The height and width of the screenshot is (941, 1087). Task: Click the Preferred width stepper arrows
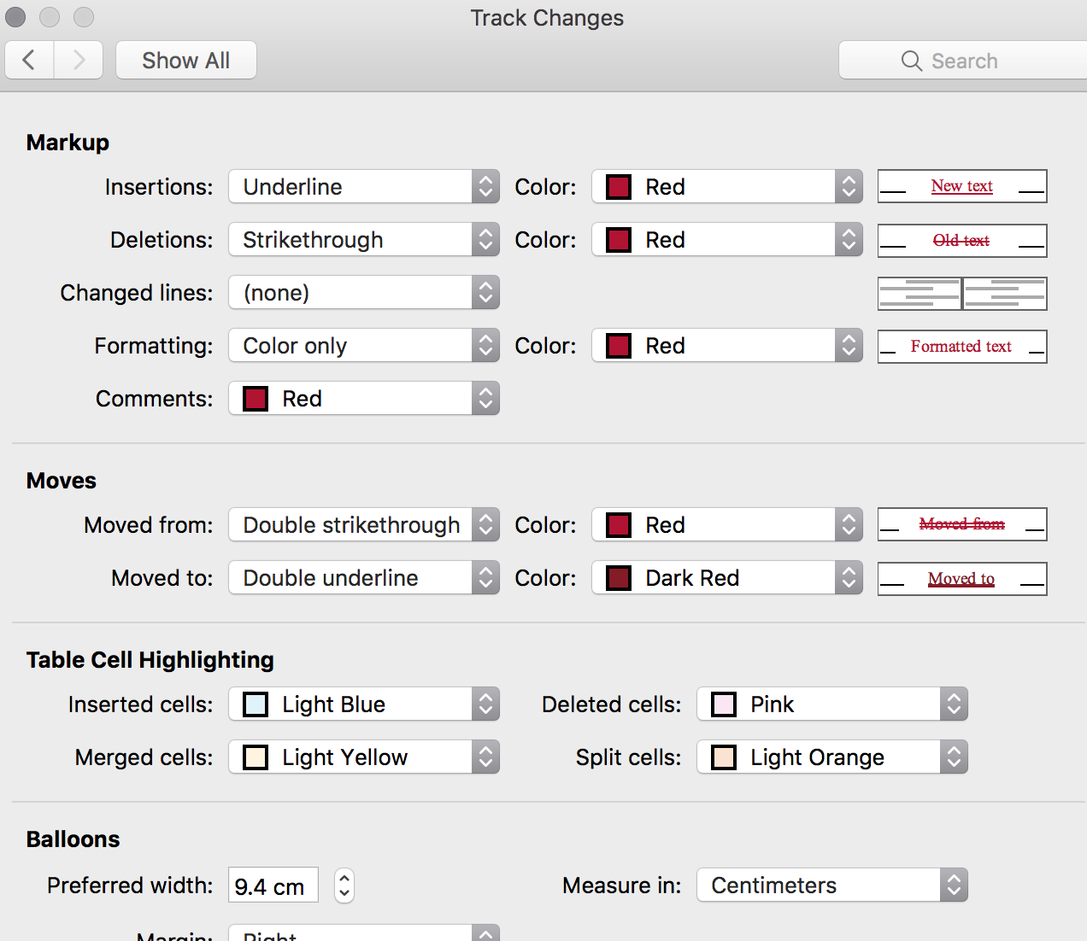tap(344, 885)
